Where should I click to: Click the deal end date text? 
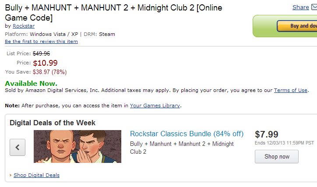pyautogui.click(x=284, y=143)
